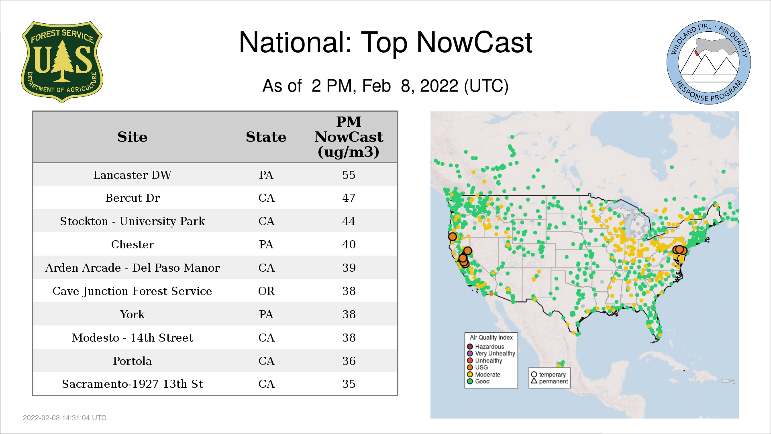Select the Bercut Dr site row

point(132,198)
